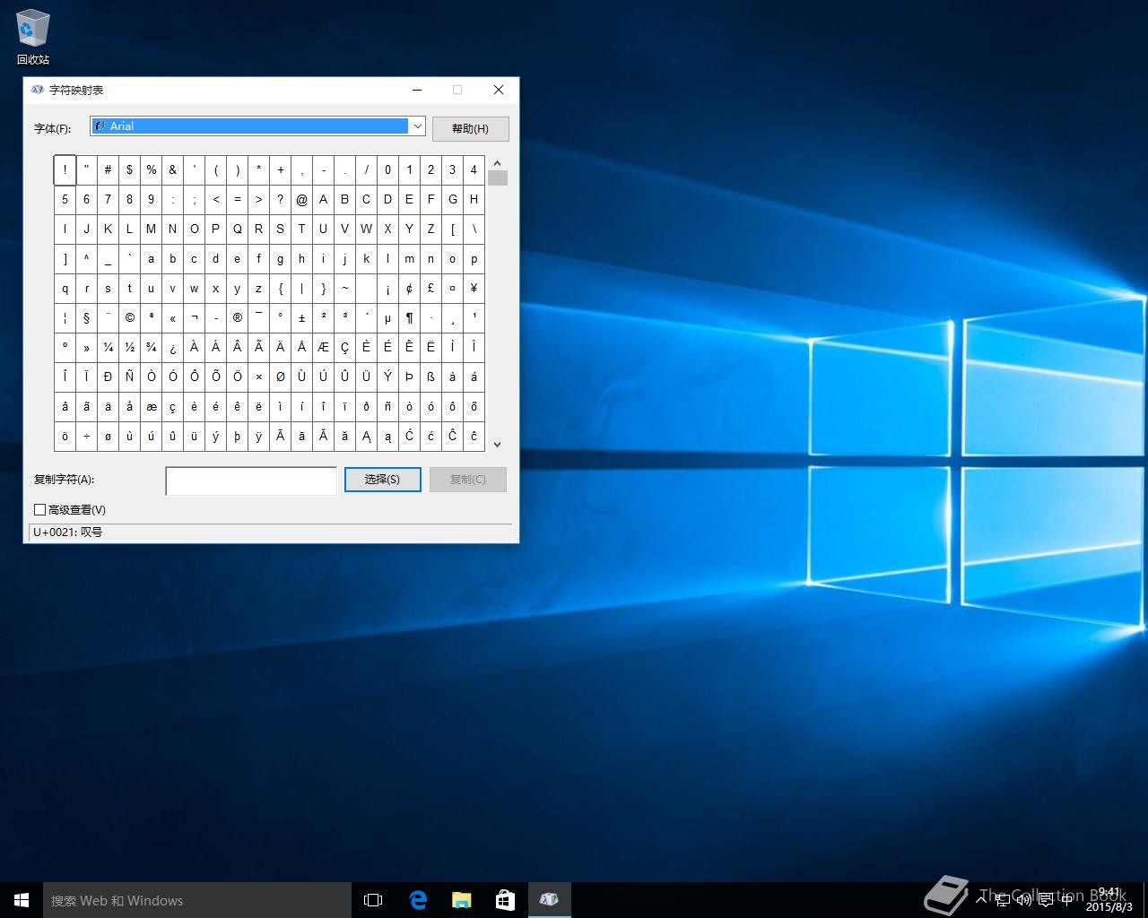Select the division sign ÷ cell
Image resolution: width=1148 pixels, height=918 pixels.
click(x=86, y=436)
